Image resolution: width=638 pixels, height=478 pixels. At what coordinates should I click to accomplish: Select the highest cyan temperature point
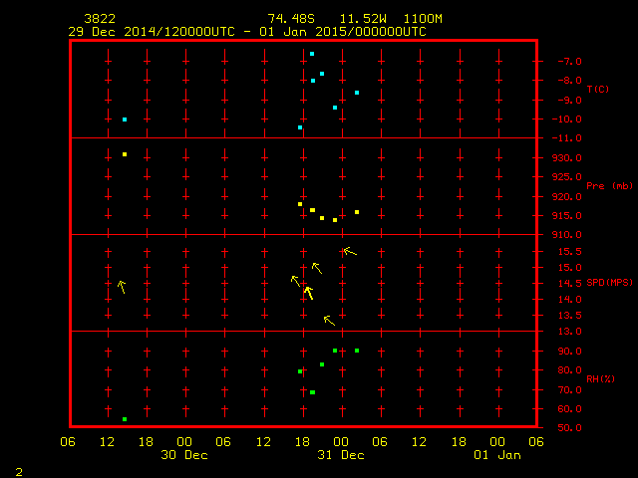(312, 54)
